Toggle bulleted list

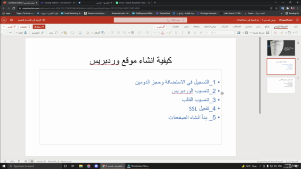[x=147, y=33]
